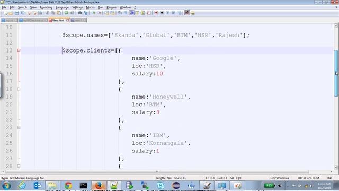Save the file with the Save icon
The height and width of the screenshot is (191, 339).
tap(16, 13)
